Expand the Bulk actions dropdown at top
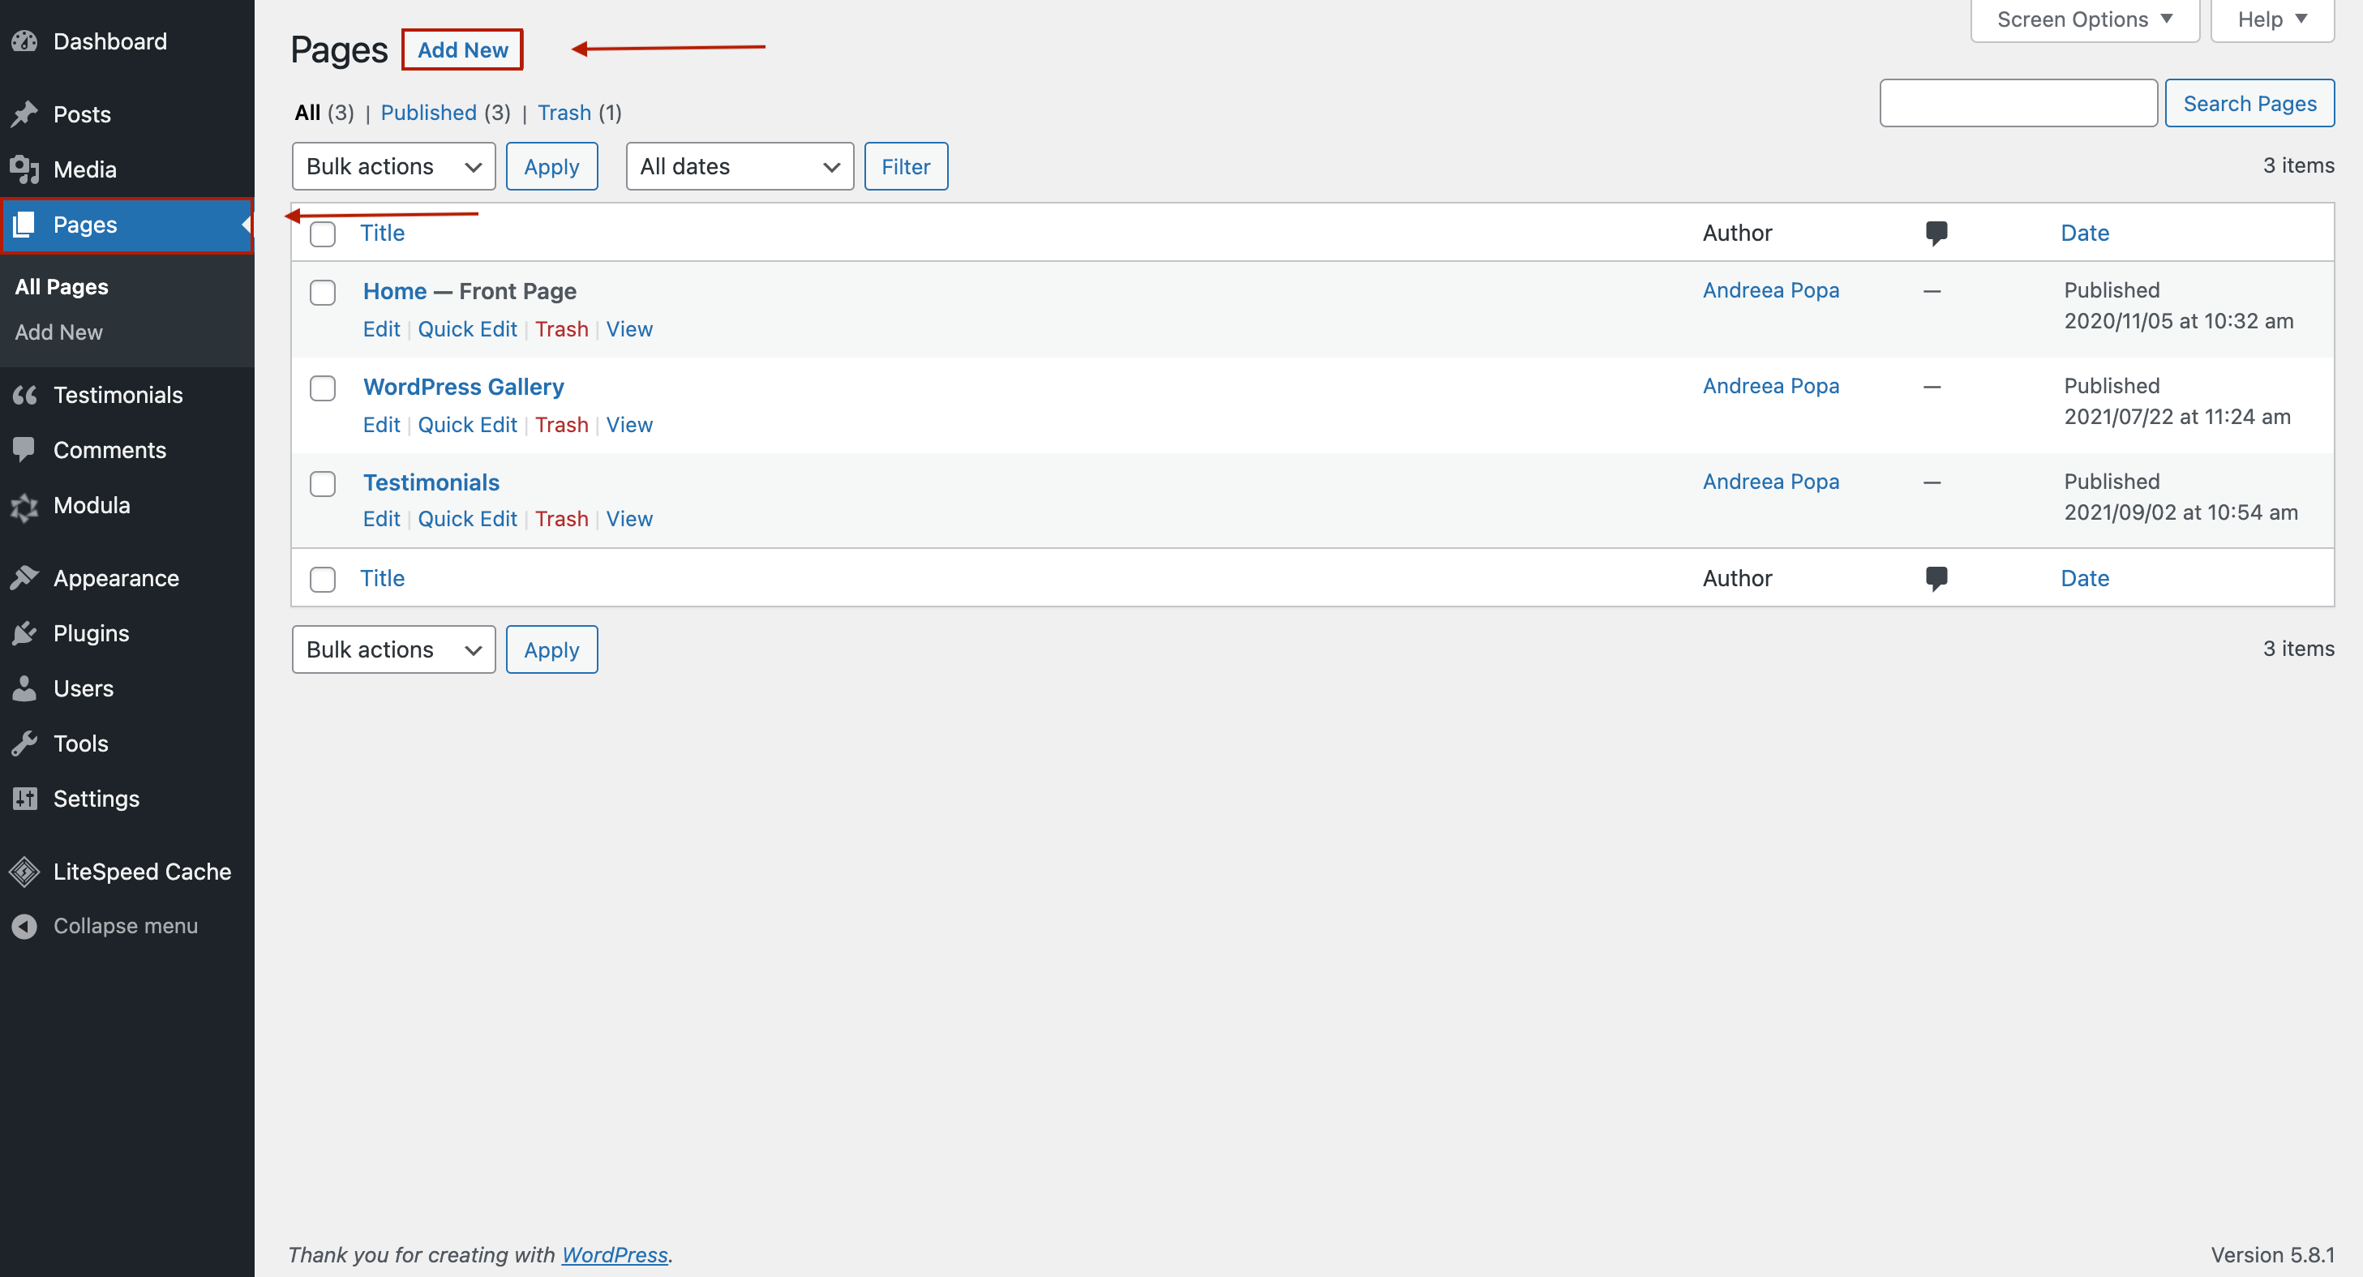 (x=393, y=165)
